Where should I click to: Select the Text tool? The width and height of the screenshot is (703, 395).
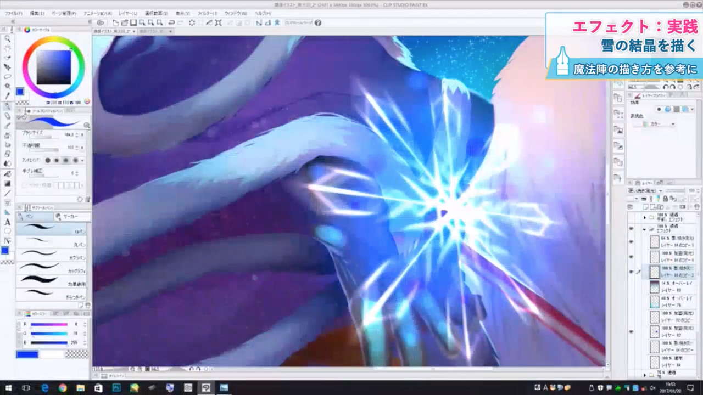pos(8,222)
